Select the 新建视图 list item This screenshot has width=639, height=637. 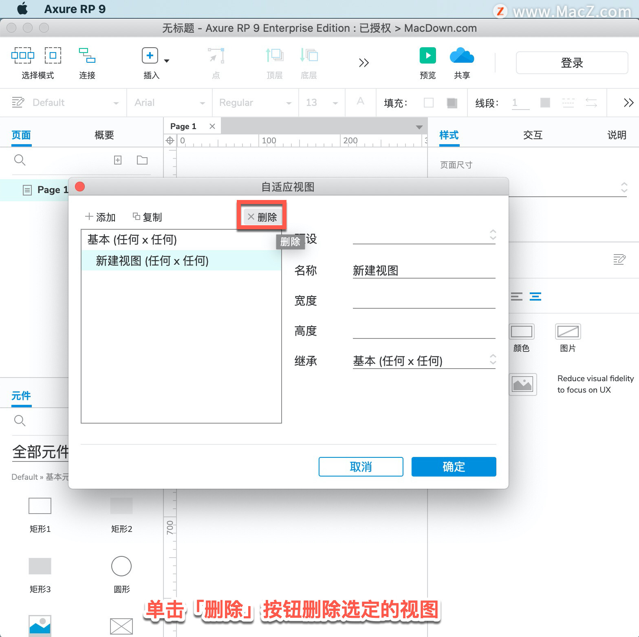tap(181, 261)
